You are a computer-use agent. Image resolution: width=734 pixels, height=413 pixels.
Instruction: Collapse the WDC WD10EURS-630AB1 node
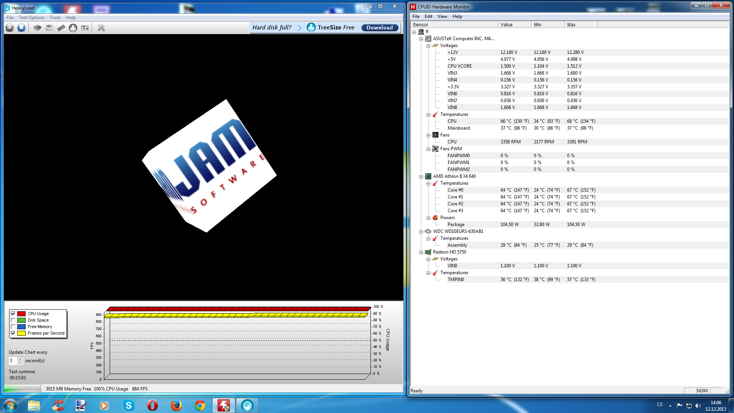(x=421, y=232)
